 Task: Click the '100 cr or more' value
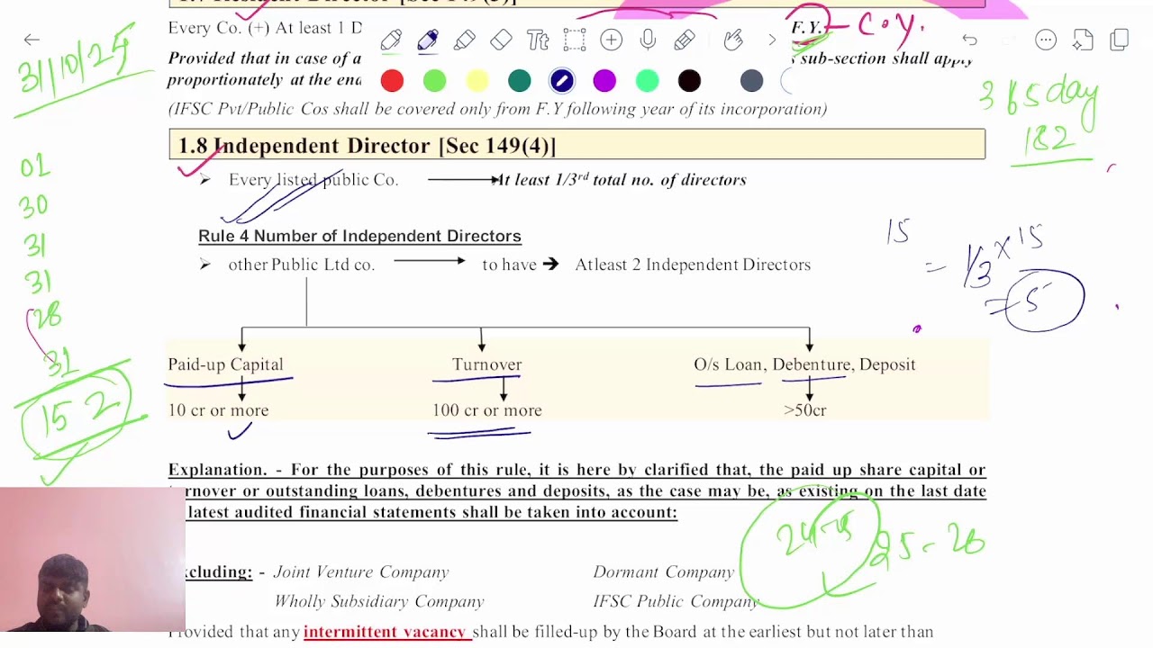click(x=487, y=410)
